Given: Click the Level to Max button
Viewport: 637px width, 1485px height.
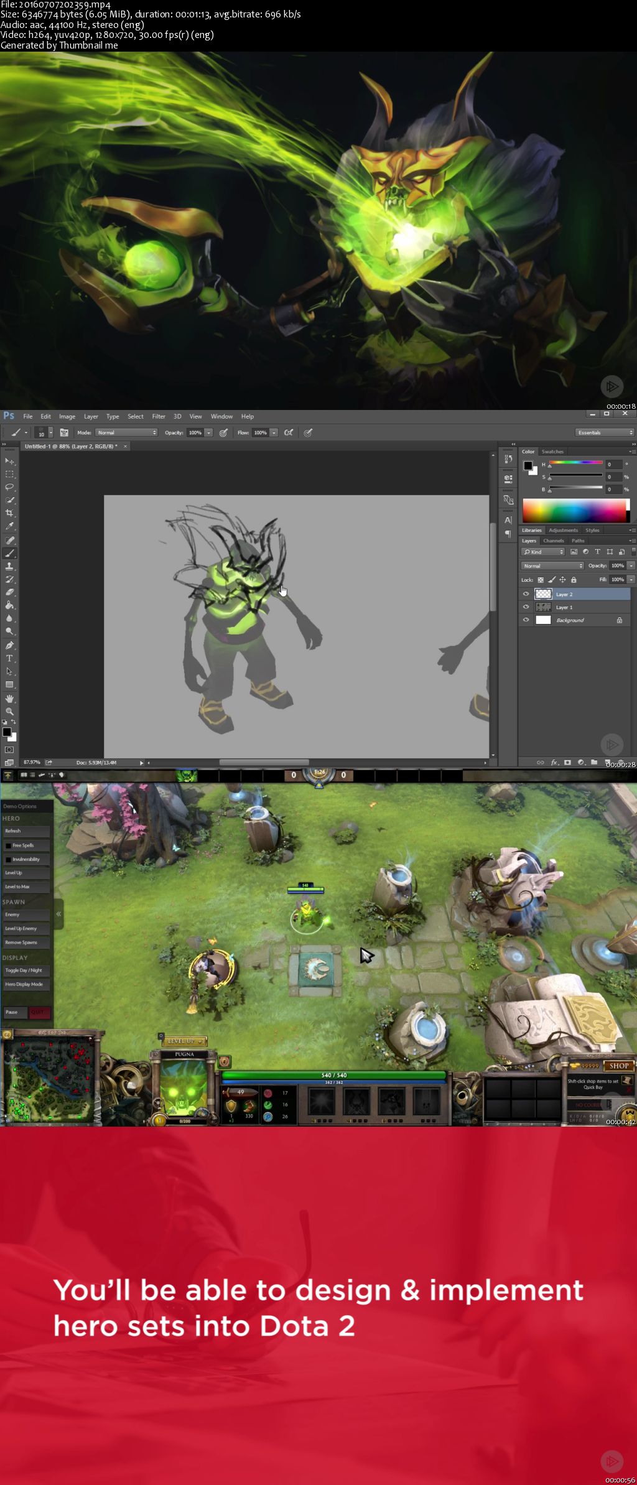Looking at the screenshot, I should pyautogui.click(x=26, y=887).
